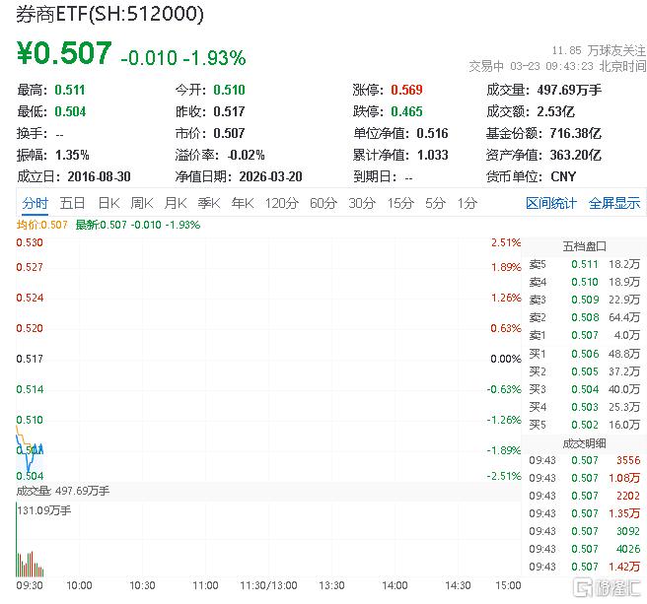The image size is (647, 604).
Task: Switch to the 五日 chart tab
Action: (72, 203)
